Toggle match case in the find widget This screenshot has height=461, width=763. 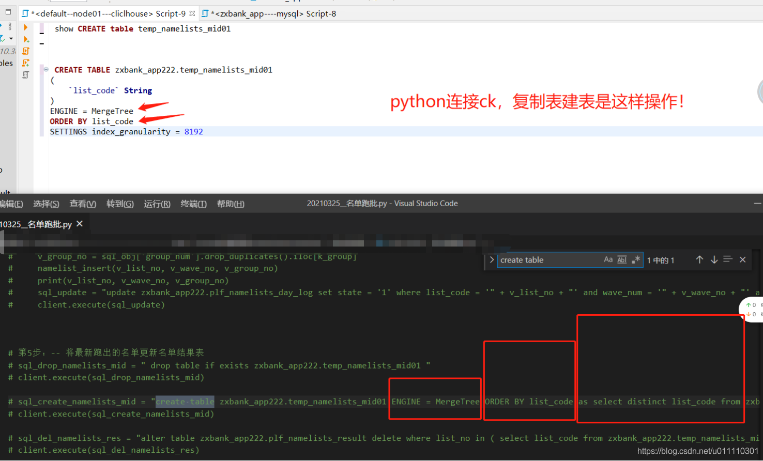point(608,259)
